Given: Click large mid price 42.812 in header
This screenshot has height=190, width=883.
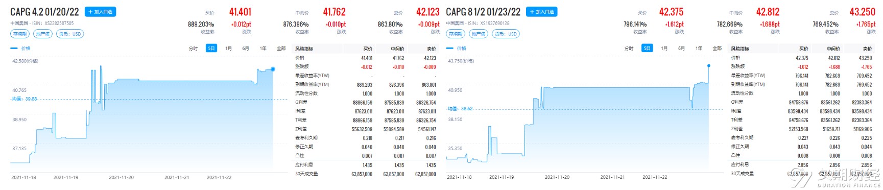Looking at the screenshot, I should tap(768, 12).
